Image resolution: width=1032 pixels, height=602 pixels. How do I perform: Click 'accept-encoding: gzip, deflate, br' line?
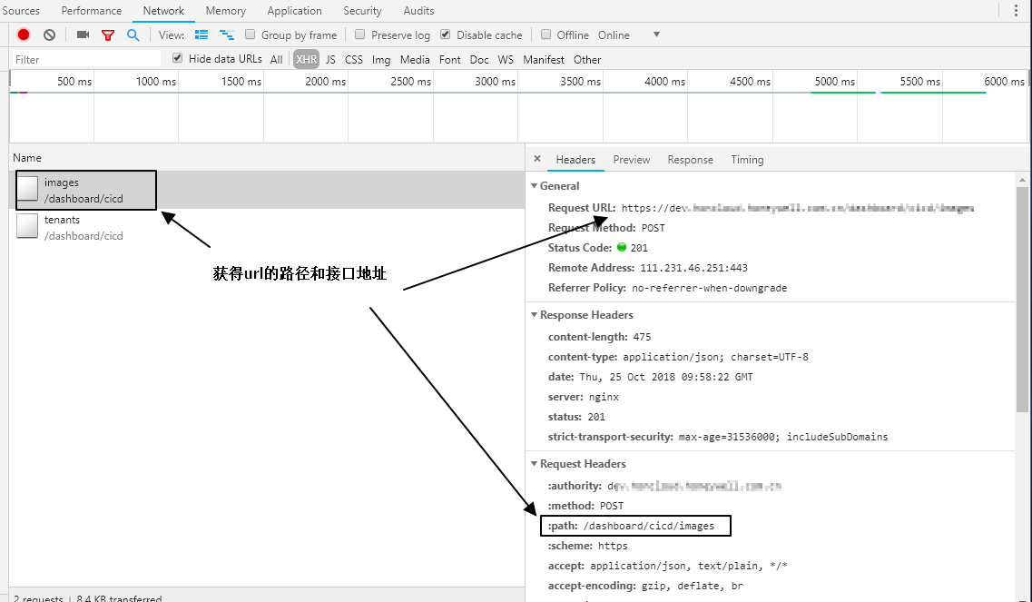(645, 587)
